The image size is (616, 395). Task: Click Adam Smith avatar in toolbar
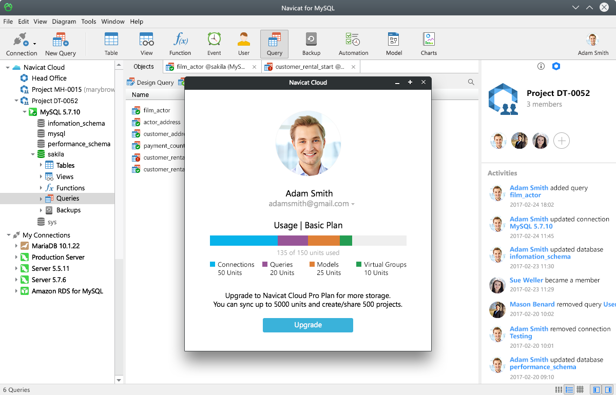click(x=593, y=40)
